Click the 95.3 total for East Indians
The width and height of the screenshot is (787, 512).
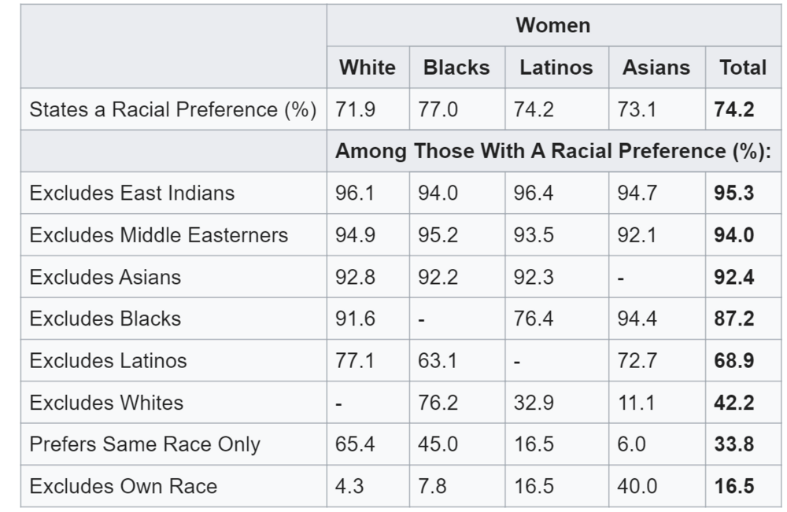pyautogui.click(x=733, y=193)
